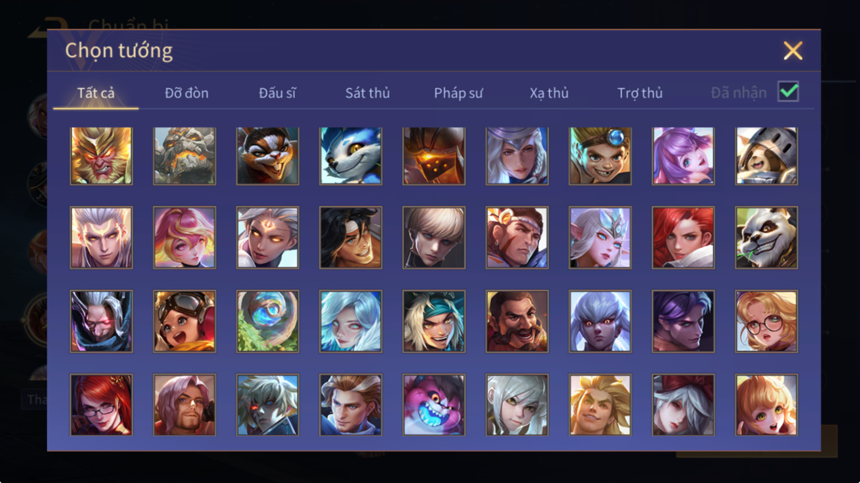Pick the purple grinning cat monster hero

point(433,405)
